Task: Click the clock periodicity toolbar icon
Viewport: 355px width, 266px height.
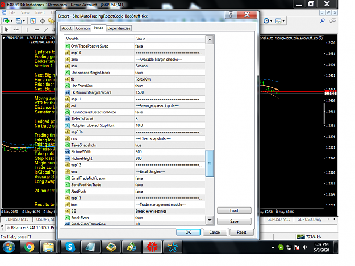Action: point(266,21)
